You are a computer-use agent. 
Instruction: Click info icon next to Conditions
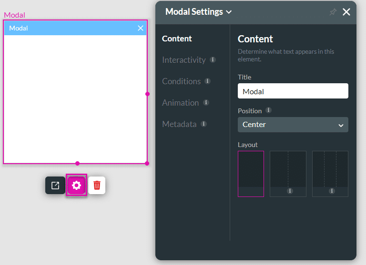click(x=207, y=81)
